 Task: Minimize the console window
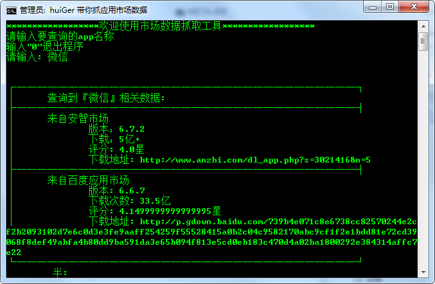(x=372, y=7)
